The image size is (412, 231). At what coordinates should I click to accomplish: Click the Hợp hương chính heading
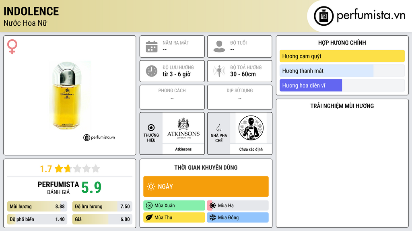pos(342,43)
